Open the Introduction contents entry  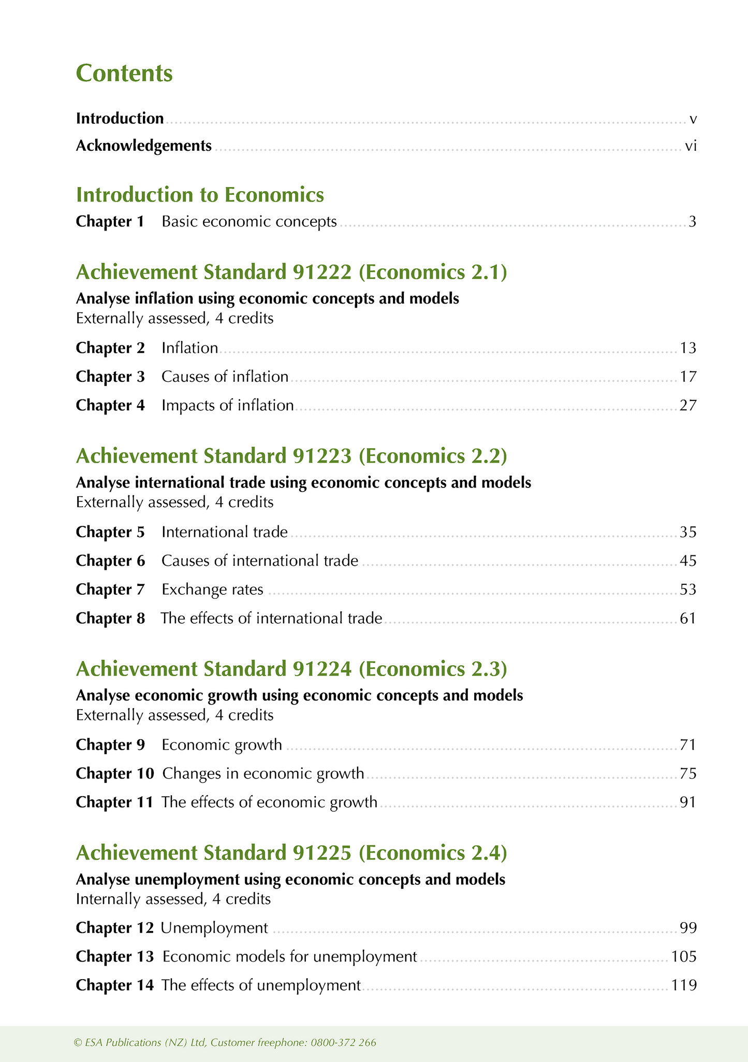click(x=120, y=119)
